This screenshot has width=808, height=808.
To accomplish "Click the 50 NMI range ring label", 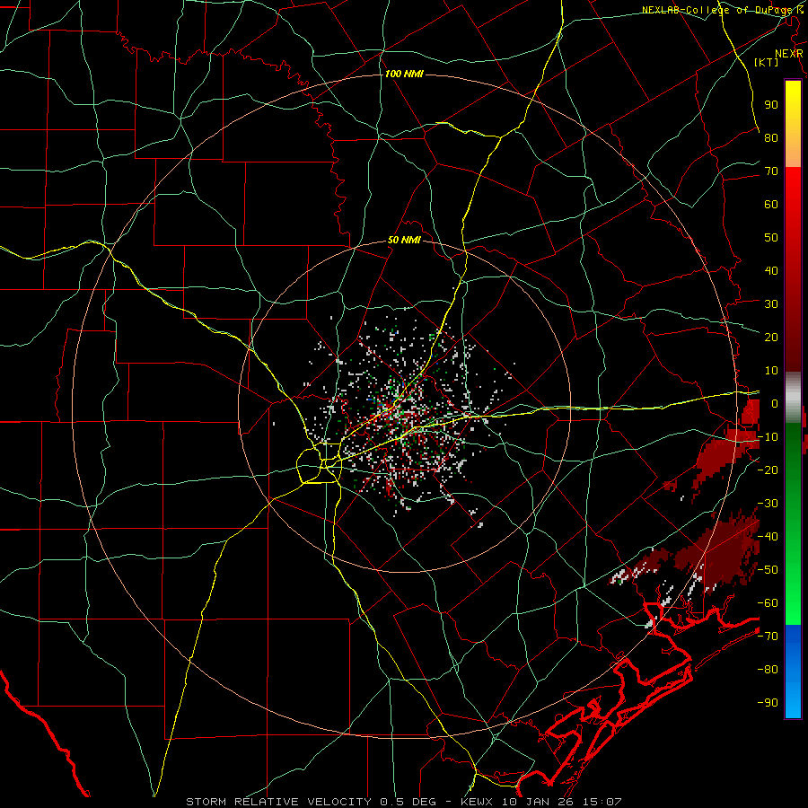I will (404, 240).
